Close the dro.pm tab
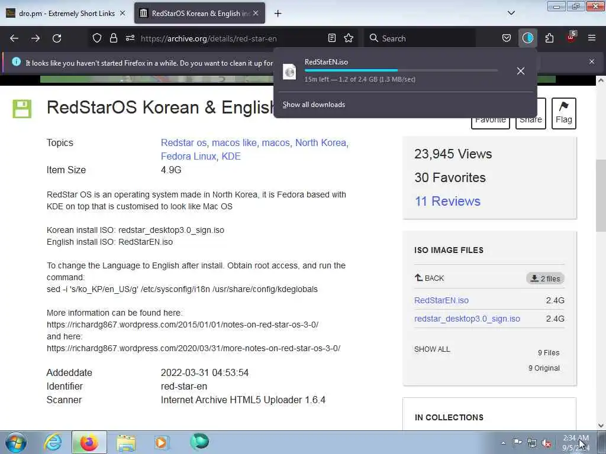606x454 pixels. tap(123, 14)
